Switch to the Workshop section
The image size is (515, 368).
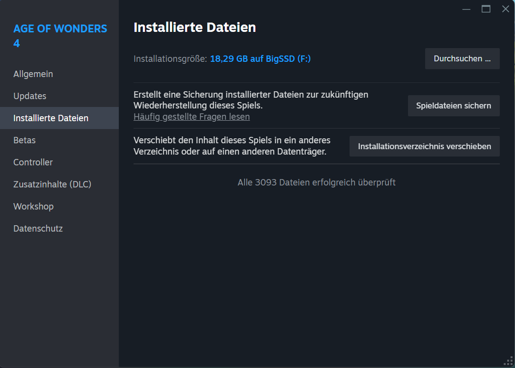[59, 206]
